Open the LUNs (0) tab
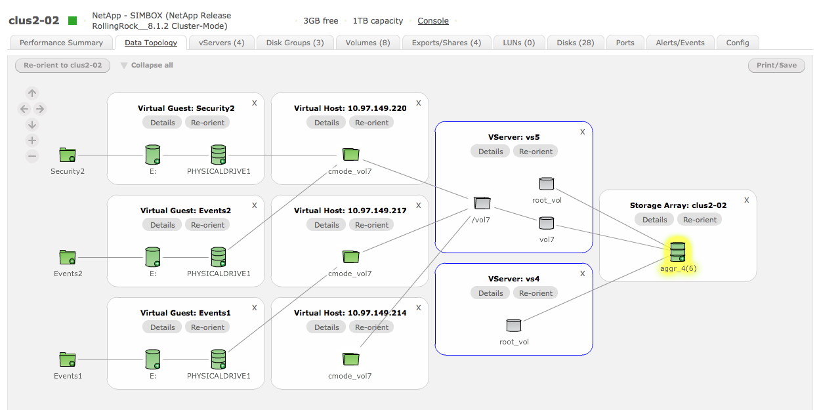This screenshot has height=410, width=819. point(518,43)
